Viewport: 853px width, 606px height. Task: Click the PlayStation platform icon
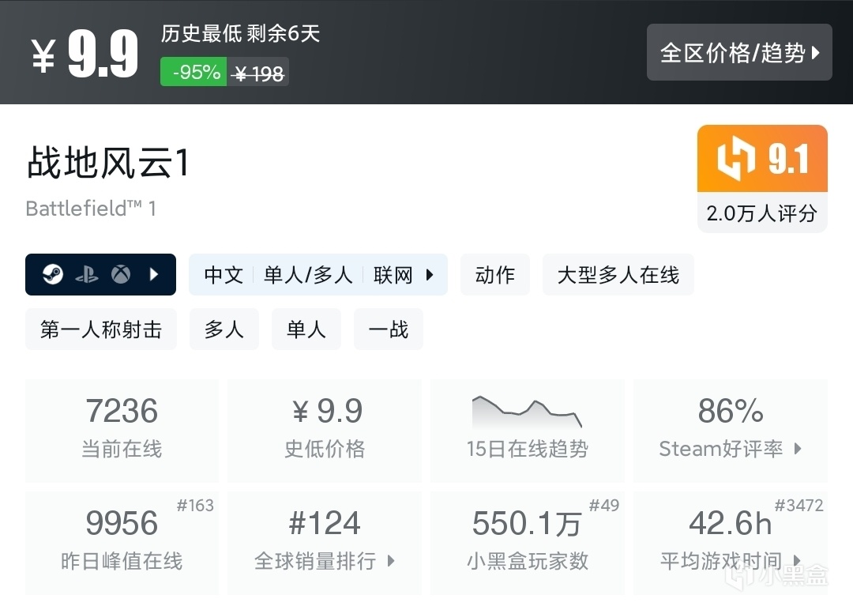86,274
